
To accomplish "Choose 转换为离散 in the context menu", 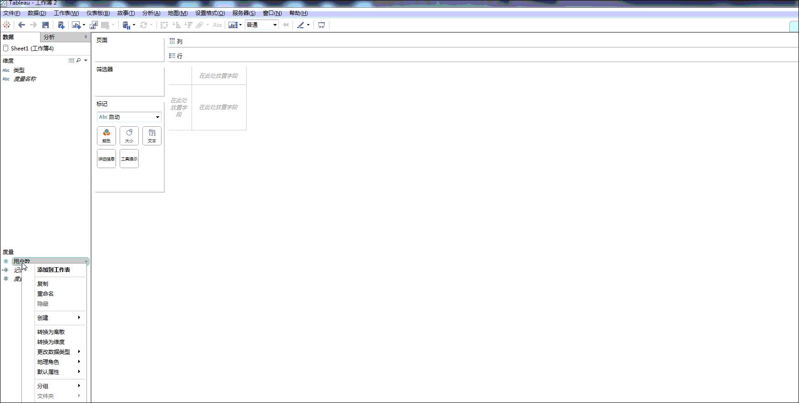I will click(x=51, y=332).
